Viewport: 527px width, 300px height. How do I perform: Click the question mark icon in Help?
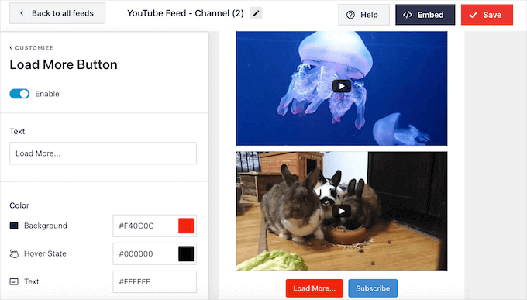point(350,15)
